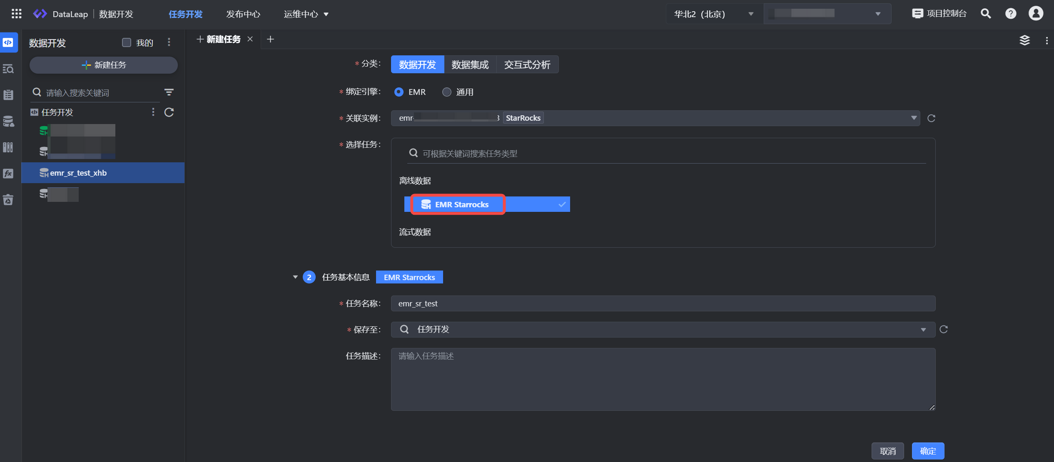Click the 数据开发 header title
Image resolution: width=1054 pixels, height=462 pixels.
coord(47,43)
